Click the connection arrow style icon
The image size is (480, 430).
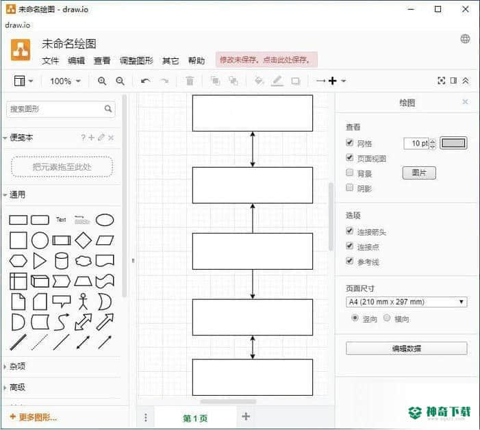pos(321,81)
